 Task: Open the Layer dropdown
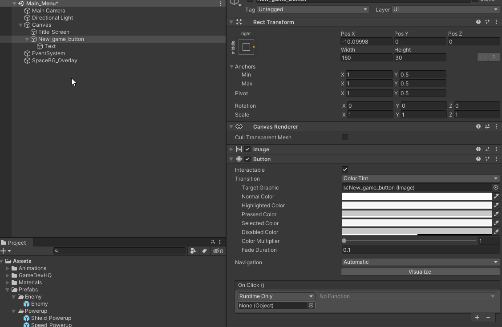[445, 10]
